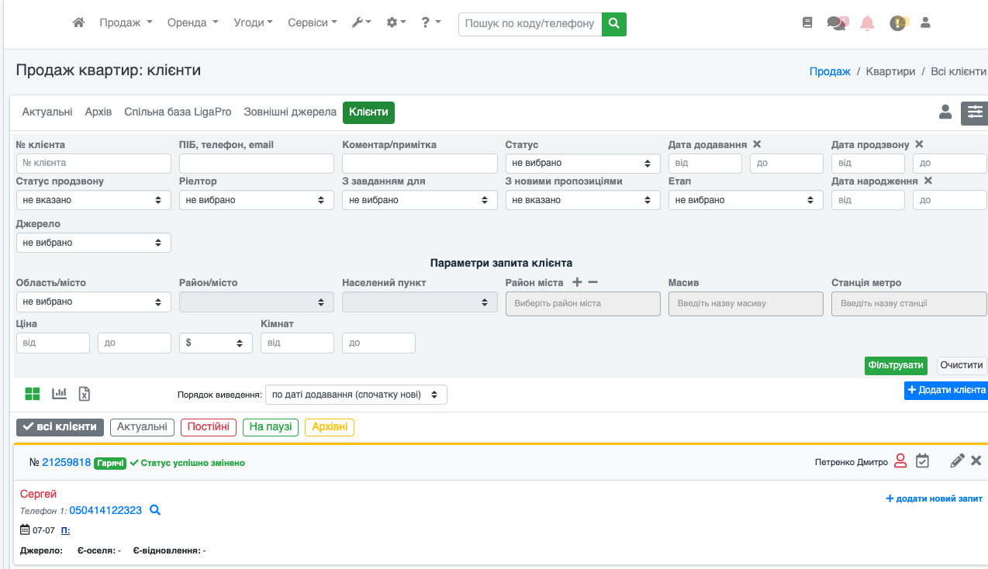Switch to the 'Спільна база LigaPro' tab
This screenshot has height=569, width=988.
[x=178, y=112]
